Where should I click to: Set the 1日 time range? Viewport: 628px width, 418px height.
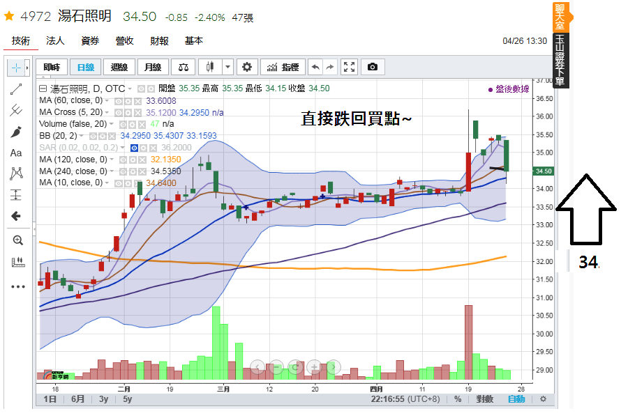pyautogui.click(x=50, y=398)
